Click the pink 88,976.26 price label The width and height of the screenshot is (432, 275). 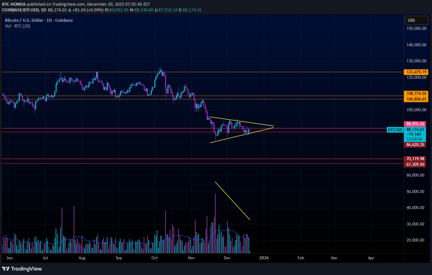416,124
